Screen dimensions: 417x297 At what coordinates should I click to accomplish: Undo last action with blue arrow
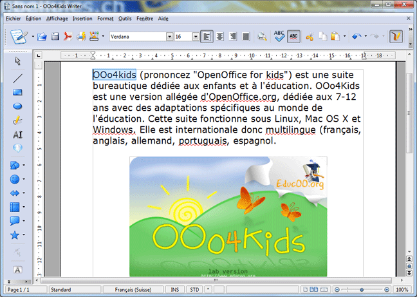click(357, 36)
